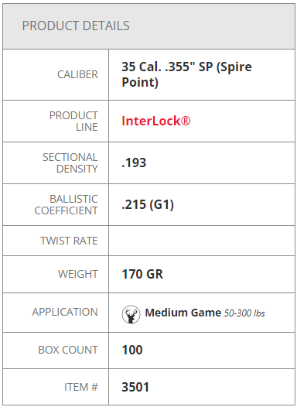Screen dimensions: 297x407
Task: Select the CALIBER label
Action: [77, 75]
